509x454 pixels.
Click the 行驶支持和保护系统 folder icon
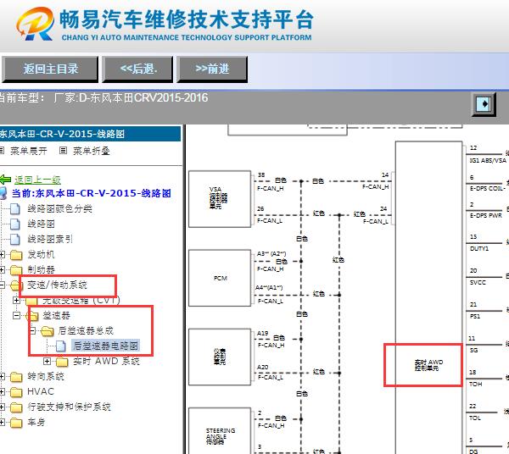click(x=16, y=407)
